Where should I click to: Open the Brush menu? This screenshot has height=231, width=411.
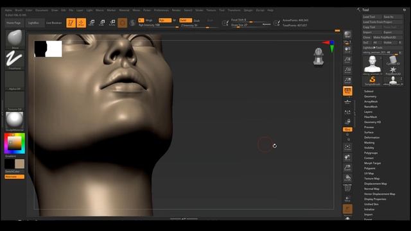point(19,10)
